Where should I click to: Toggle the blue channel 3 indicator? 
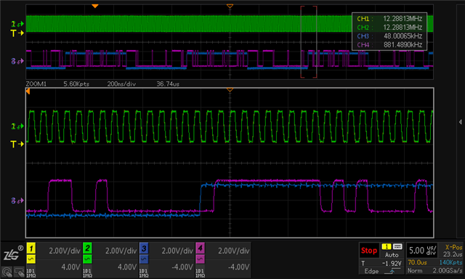[144, 248]
